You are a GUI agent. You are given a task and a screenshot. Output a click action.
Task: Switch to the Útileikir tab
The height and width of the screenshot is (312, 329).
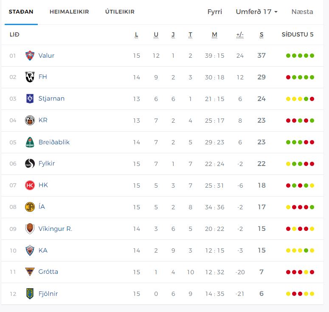coord(120,12)
